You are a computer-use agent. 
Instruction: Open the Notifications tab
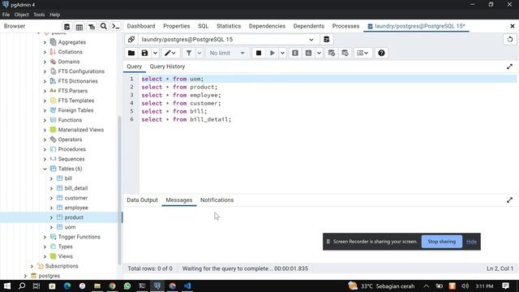tap(217, 200)
